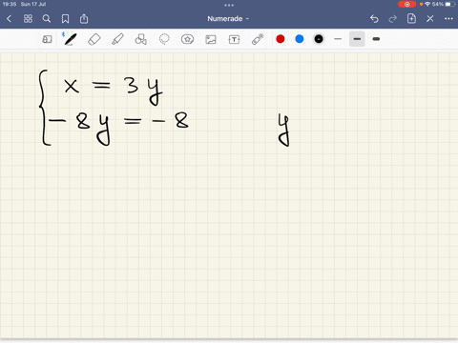This screenshot has width=458, height=343.
Task: Bookmark this page
Action: click(x=65, y=19)
